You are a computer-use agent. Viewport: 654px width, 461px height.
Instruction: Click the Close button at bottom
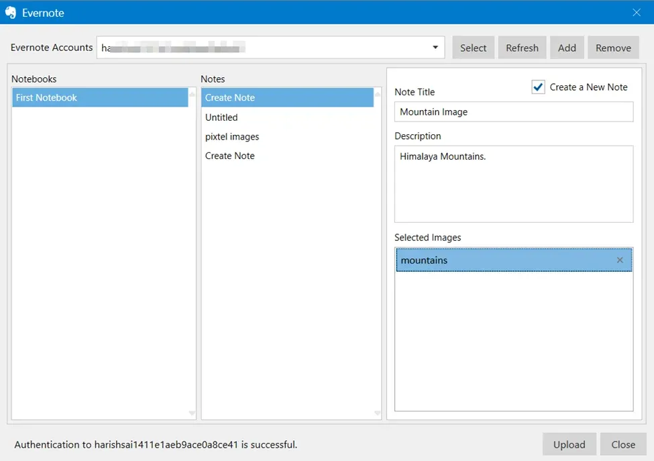click(x=623, y=444)
